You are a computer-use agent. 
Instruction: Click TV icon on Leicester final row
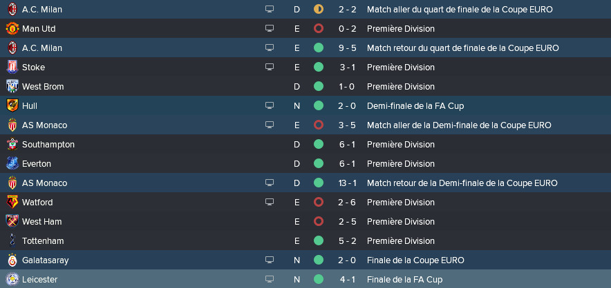coord(270,279)
